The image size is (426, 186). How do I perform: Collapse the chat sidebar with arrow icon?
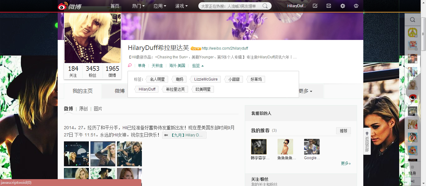(x=412, y=181)
